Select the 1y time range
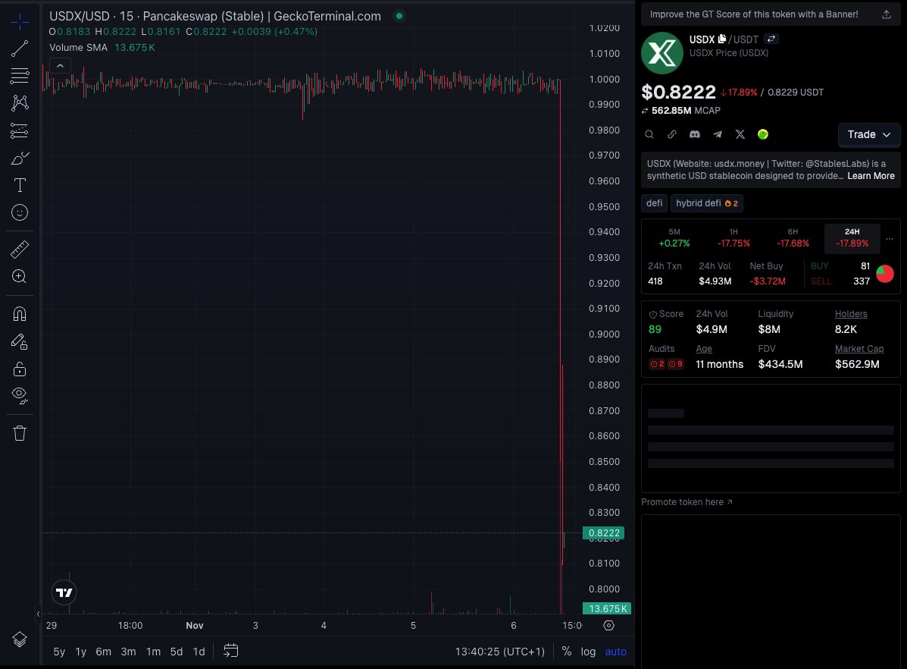Screen dimensions: 907x669 [81, 652]
